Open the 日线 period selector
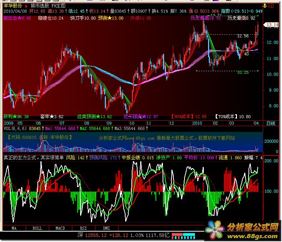 [x=271, y=123]
